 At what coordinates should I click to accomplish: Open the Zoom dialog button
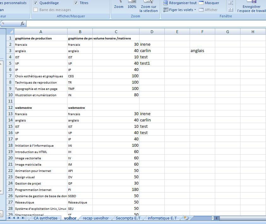pyautogui.click(x=119, y=5)
